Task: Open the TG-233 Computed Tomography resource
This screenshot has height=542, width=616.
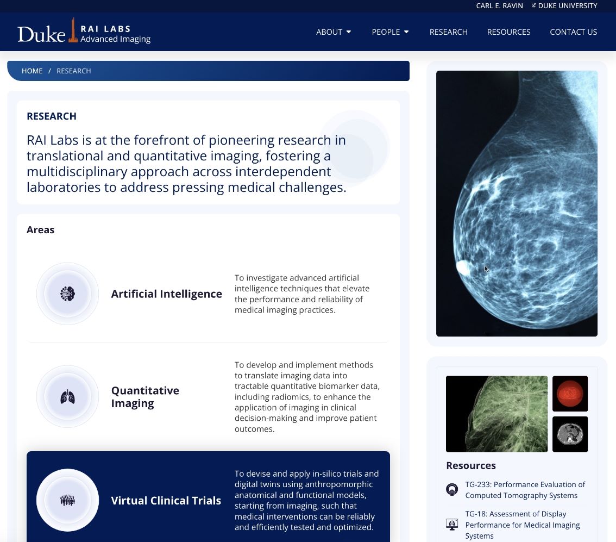Action: click(x=525, y=490)
